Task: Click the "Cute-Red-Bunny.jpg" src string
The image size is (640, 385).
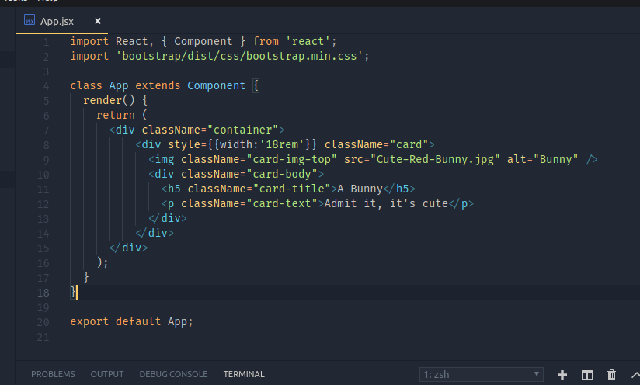Action: click(435, 159)
